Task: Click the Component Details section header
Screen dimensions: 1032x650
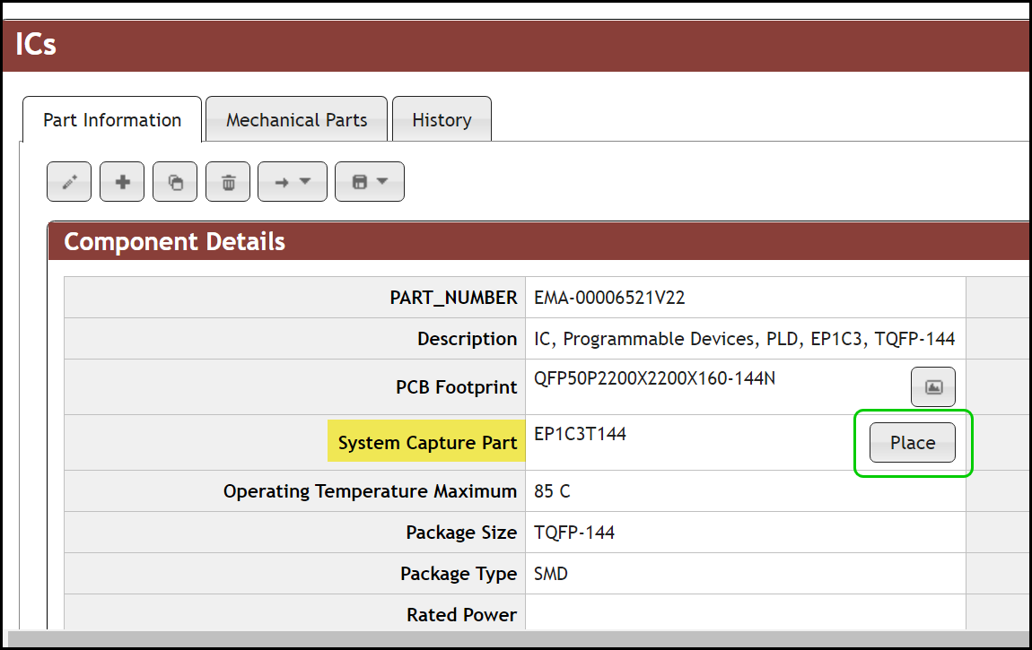Action: [175, 242]
